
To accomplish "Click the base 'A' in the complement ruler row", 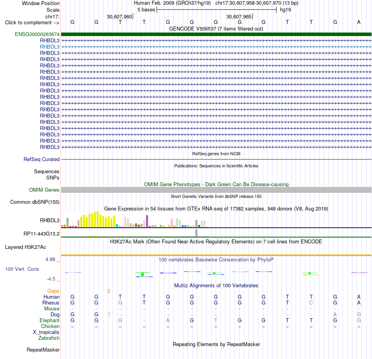I will (359, 22).
